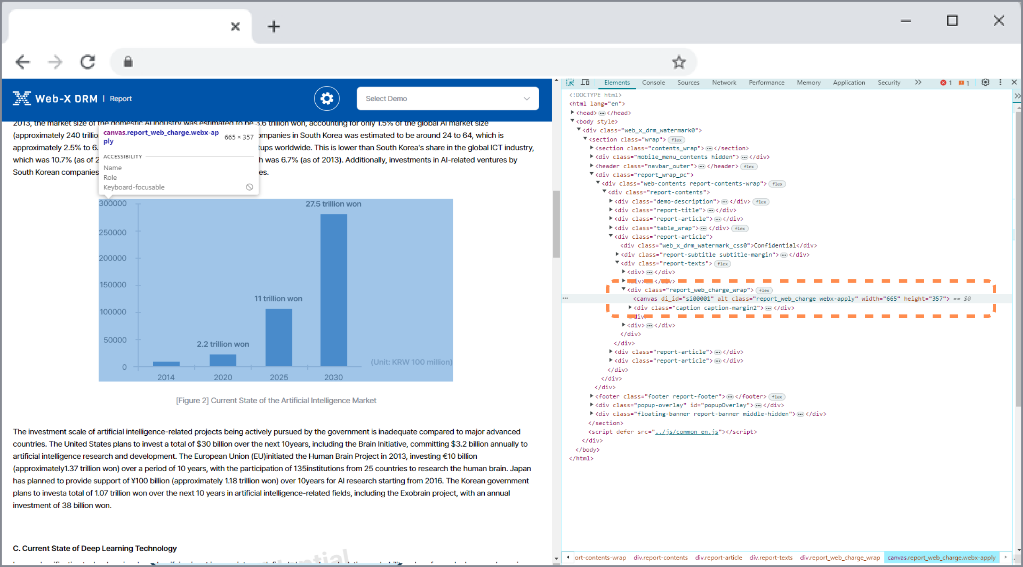Click the highlighted bar chart canvas
The image size is (1023, 567).
click(276, 290)
